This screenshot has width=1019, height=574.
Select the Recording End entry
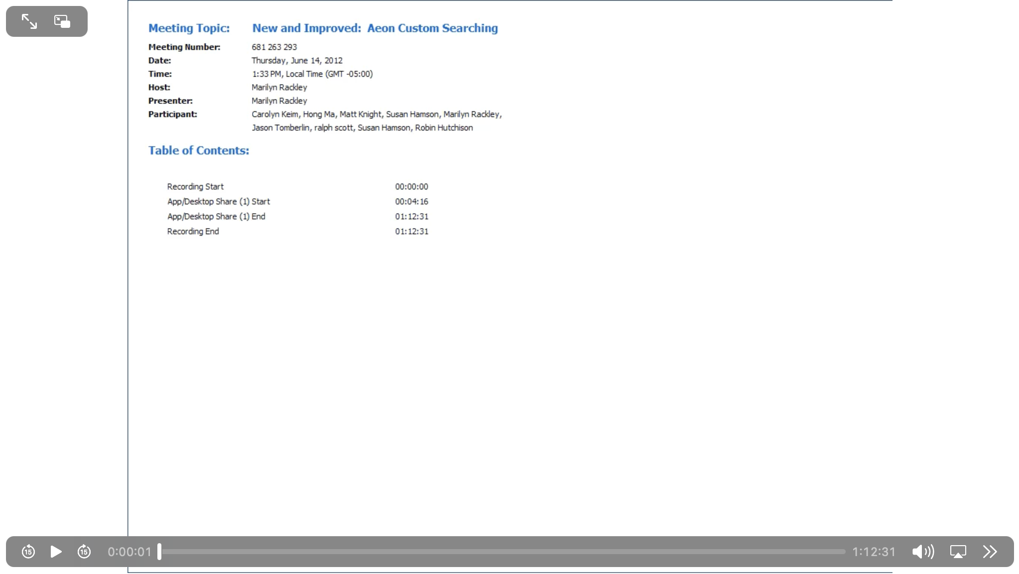[x=193, y=231]
